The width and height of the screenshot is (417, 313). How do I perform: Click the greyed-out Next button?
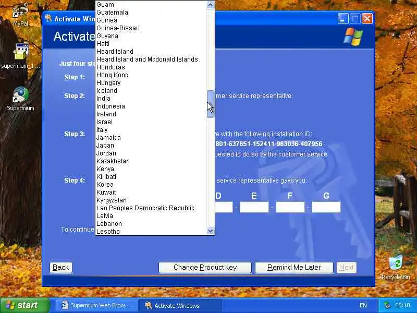[347, 267]
